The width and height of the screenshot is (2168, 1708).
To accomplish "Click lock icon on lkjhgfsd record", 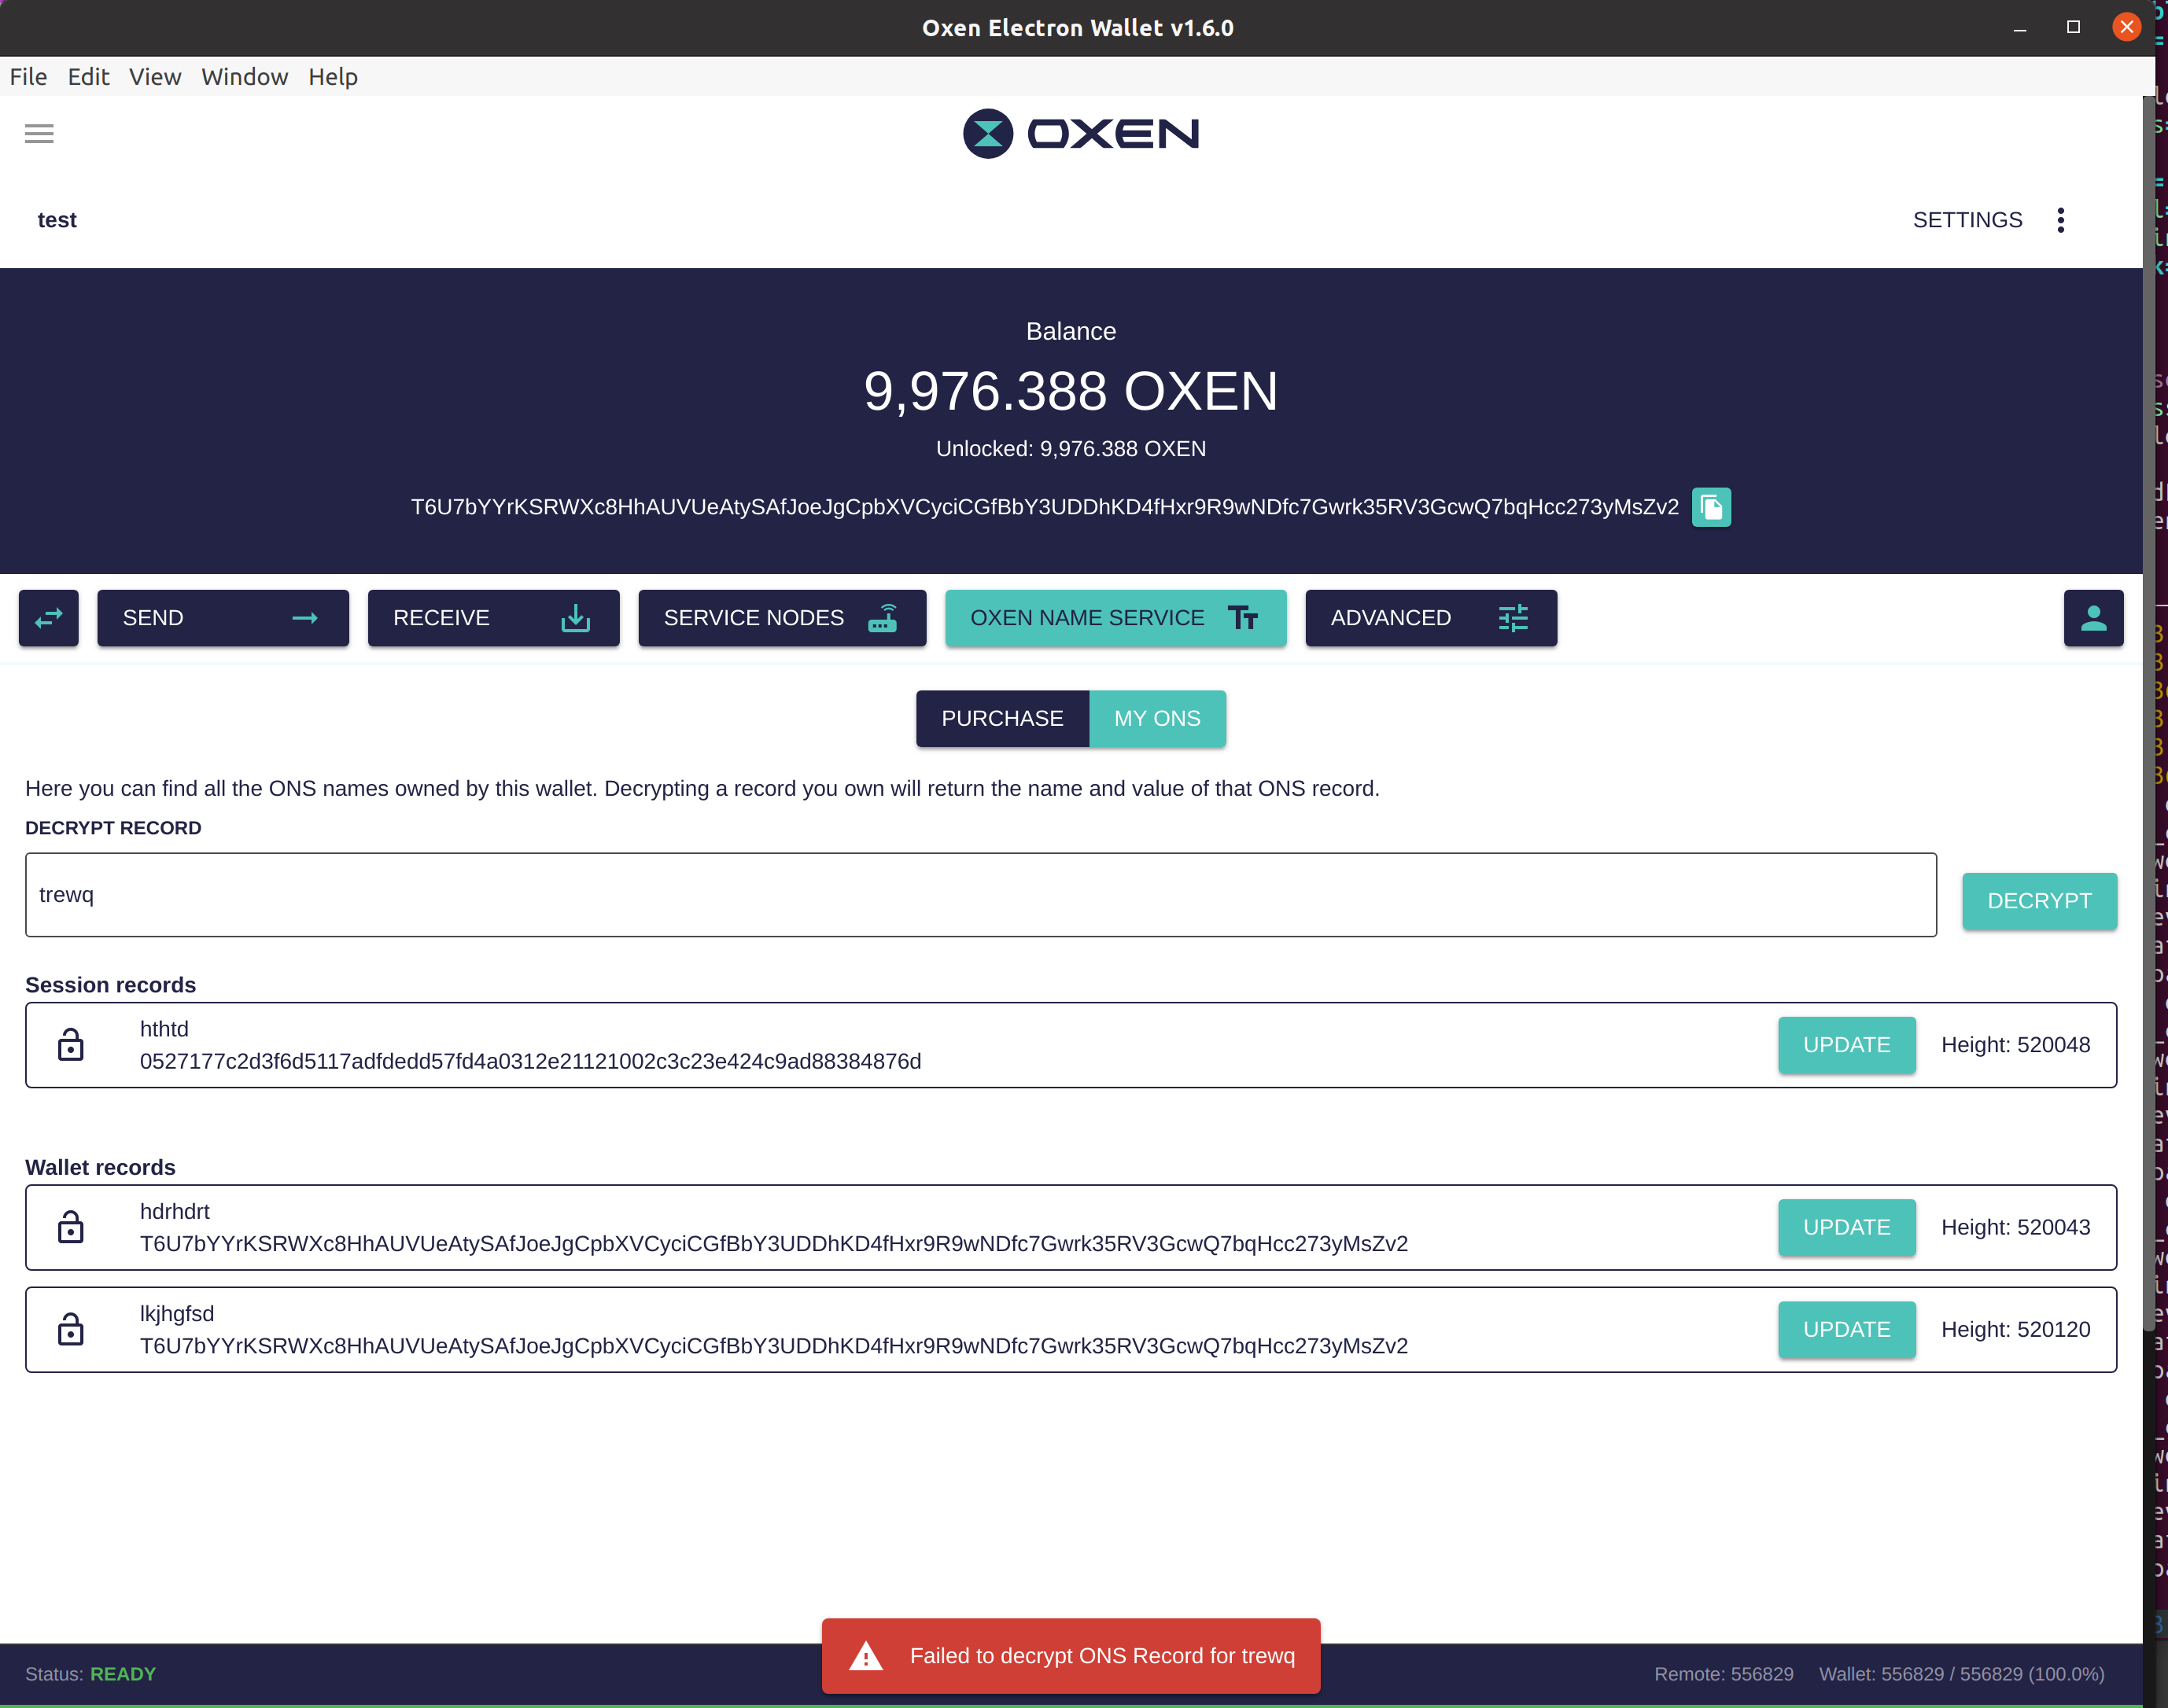I will click(x=70, y=1329).
